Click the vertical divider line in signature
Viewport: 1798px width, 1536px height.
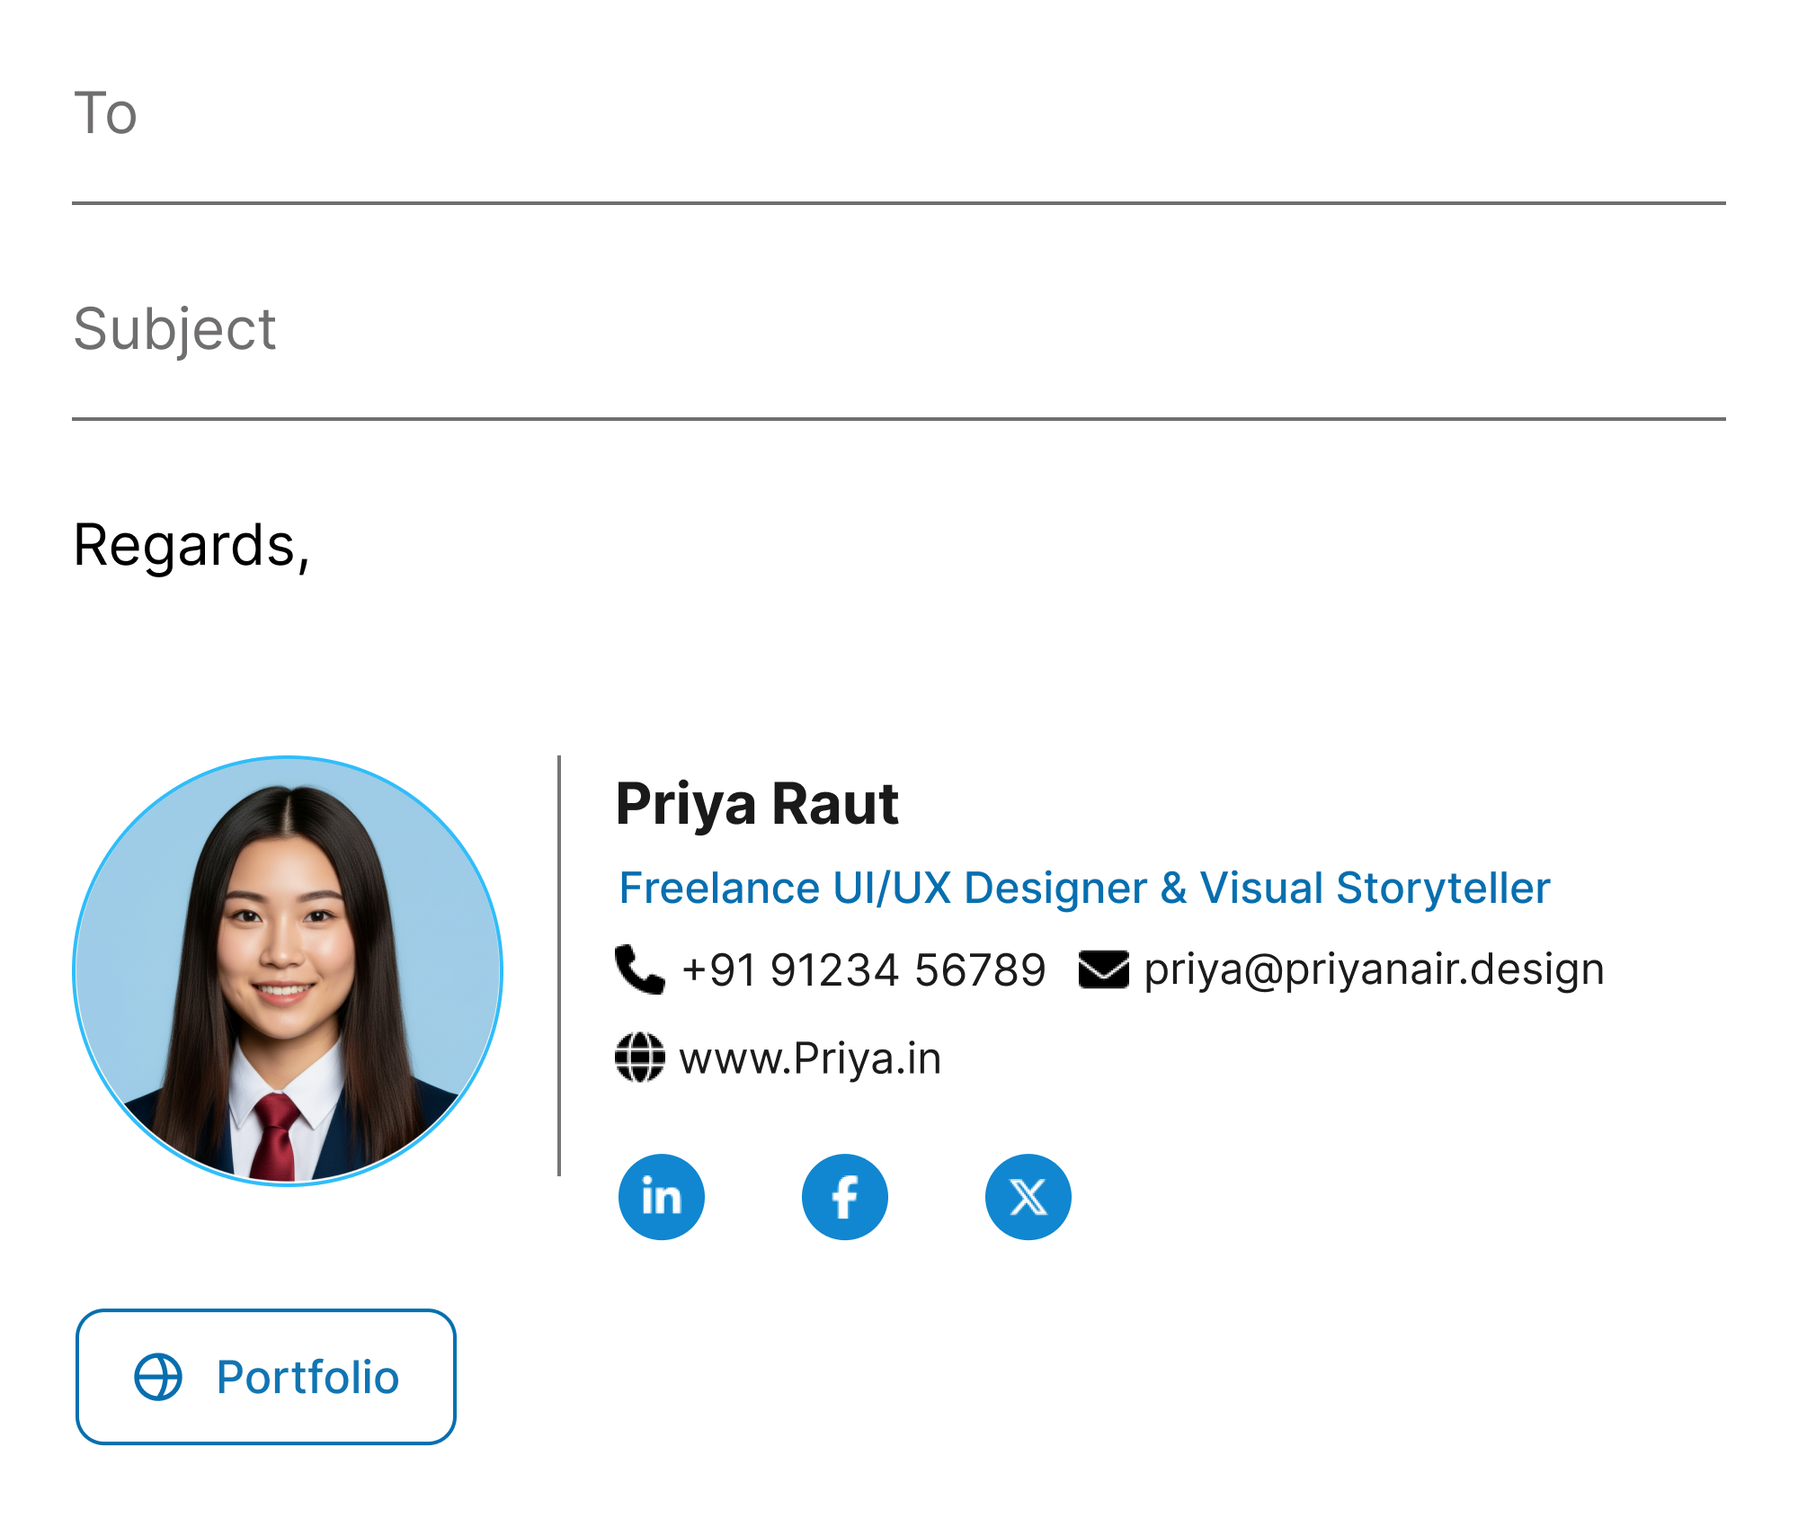coord(559,966)
